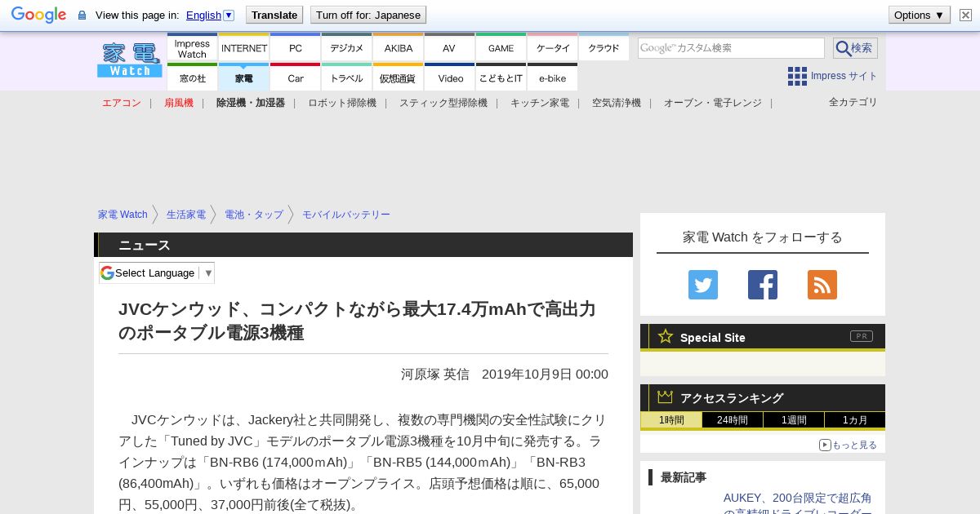The width and height of the screenshot is (980, 514).
Task: Open the AUKEY dashcam article link
Action: (x=798, y=505)
